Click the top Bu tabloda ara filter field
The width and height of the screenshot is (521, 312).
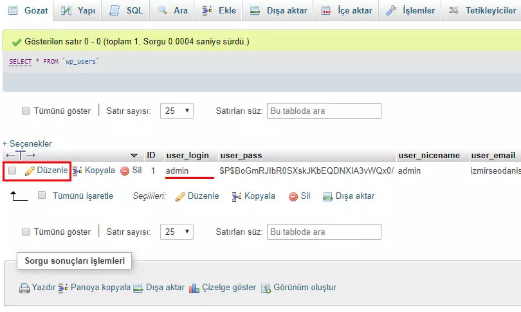pyautogui.click(x=324, y=111)
